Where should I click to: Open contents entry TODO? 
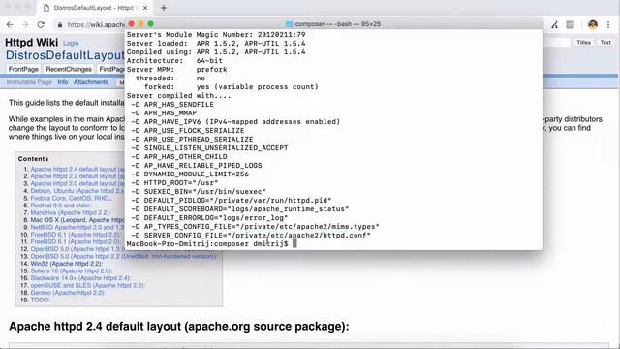[40, 300]
